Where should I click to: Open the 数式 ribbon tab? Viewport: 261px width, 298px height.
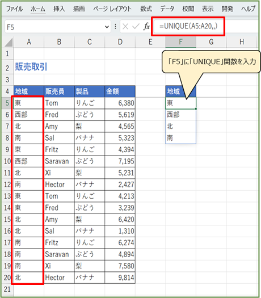click(146, 9)
